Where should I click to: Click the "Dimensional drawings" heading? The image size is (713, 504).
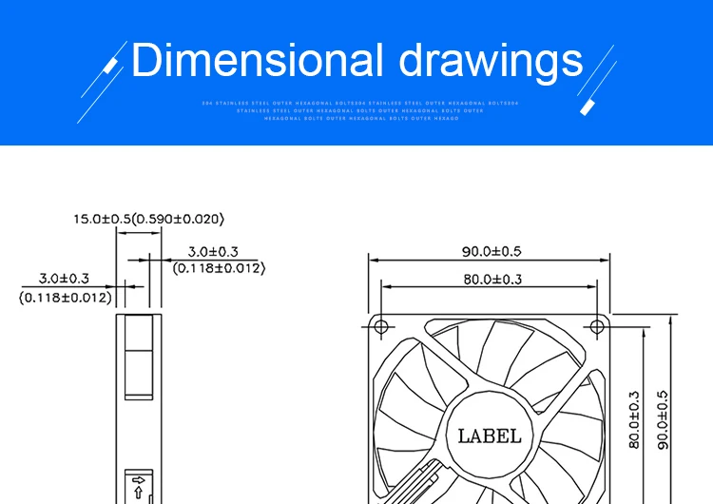point(356,60)
